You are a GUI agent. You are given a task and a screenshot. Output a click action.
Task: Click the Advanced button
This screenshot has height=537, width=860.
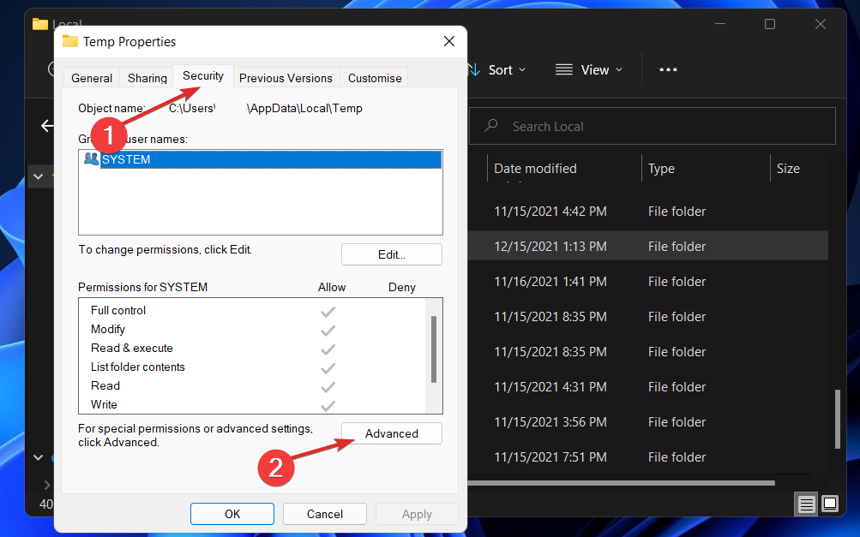[392, 433]
